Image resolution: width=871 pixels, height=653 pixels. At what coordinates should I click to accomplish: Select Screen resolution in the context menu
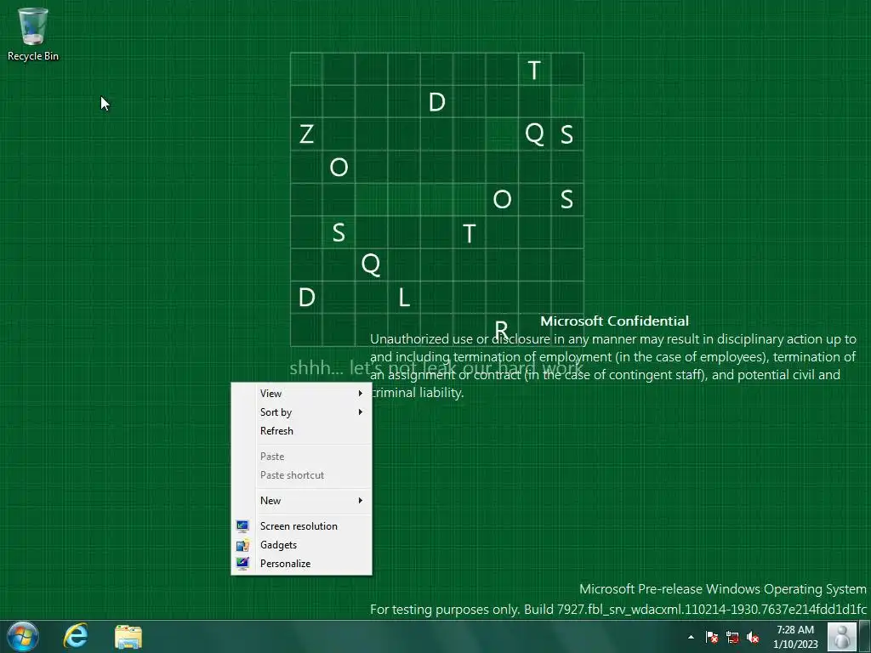point(302,525)
